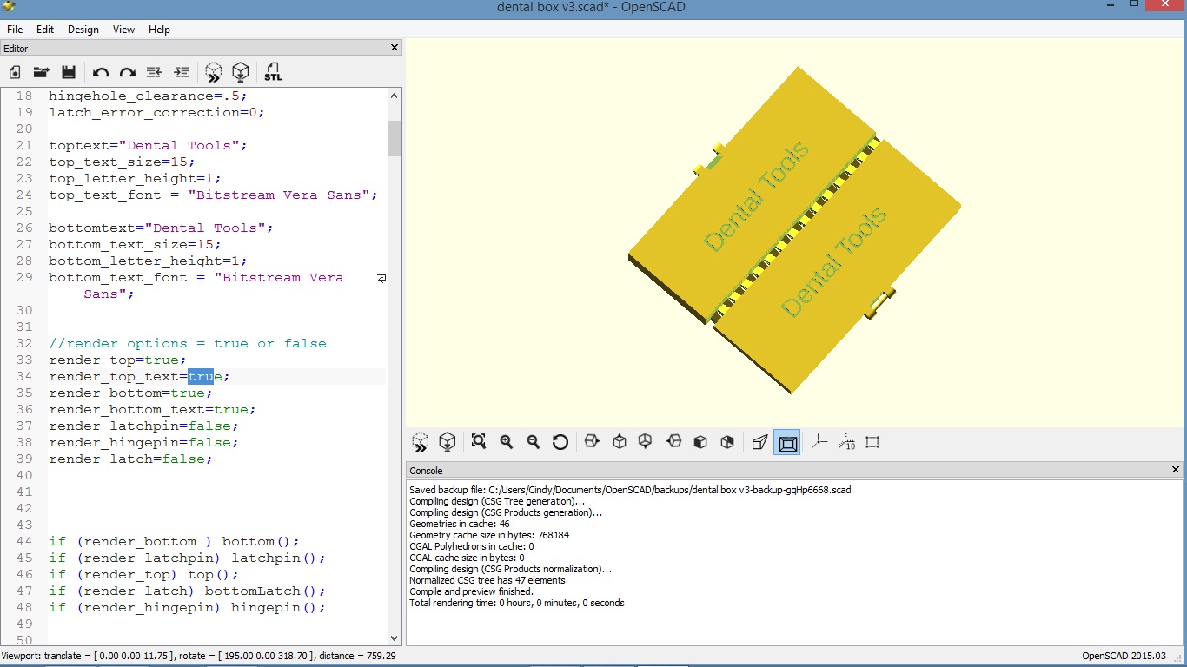Click the editor scrollbar down arrow

395,637
